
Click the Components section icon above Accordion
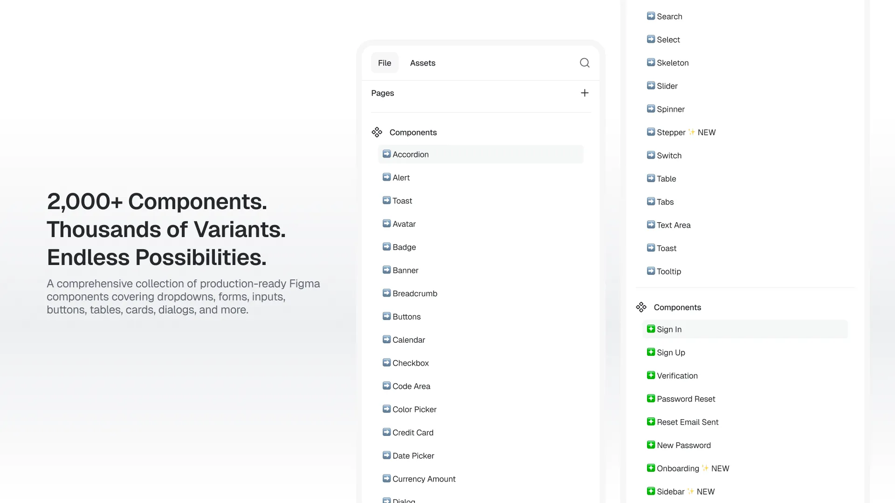[x=377, y=132]
